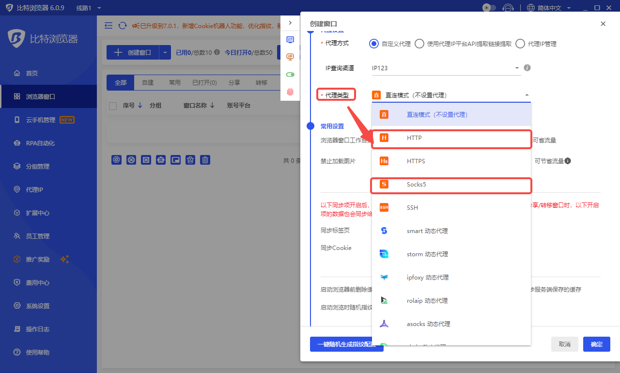Switch to the 常用 tab
The height and width of the screenshot is (373, 620).
click(x=175, y=83)
